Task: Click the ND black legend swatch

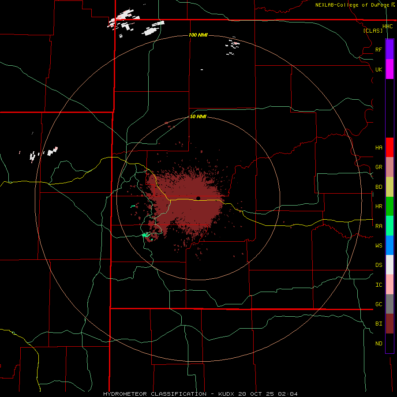Action: click(390, 343)
